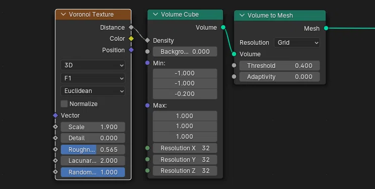Click the Density input socket
Viewport: 375px width, 189px height.
pyautogui.click(x=147, y=40)
